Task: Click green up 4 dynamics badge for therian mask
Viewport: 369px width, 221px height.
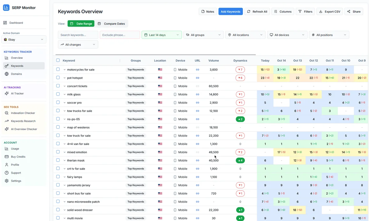Action: point(240,160)
